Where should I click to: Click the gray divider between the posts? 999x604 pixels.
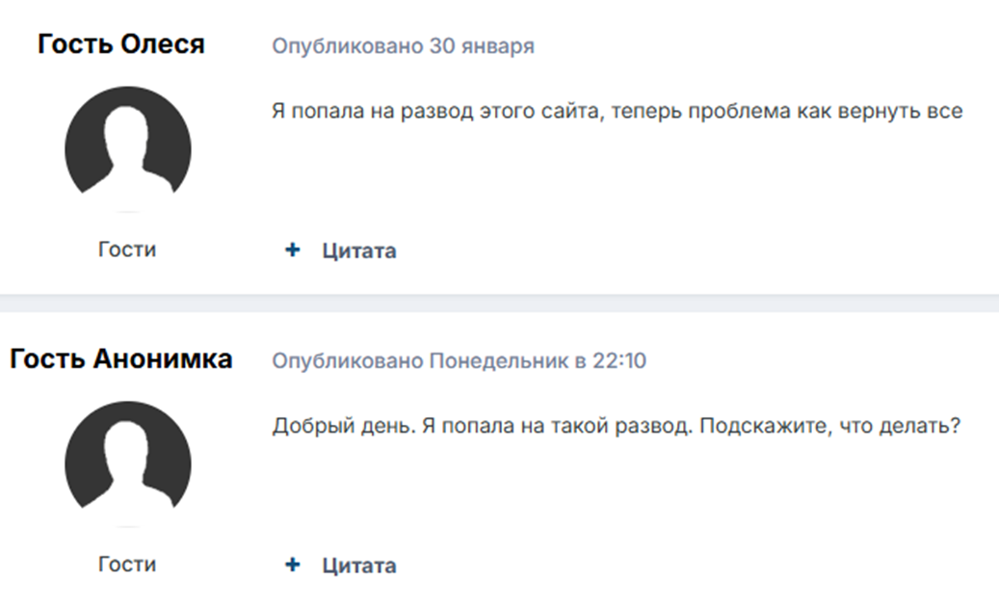point(499,302)
